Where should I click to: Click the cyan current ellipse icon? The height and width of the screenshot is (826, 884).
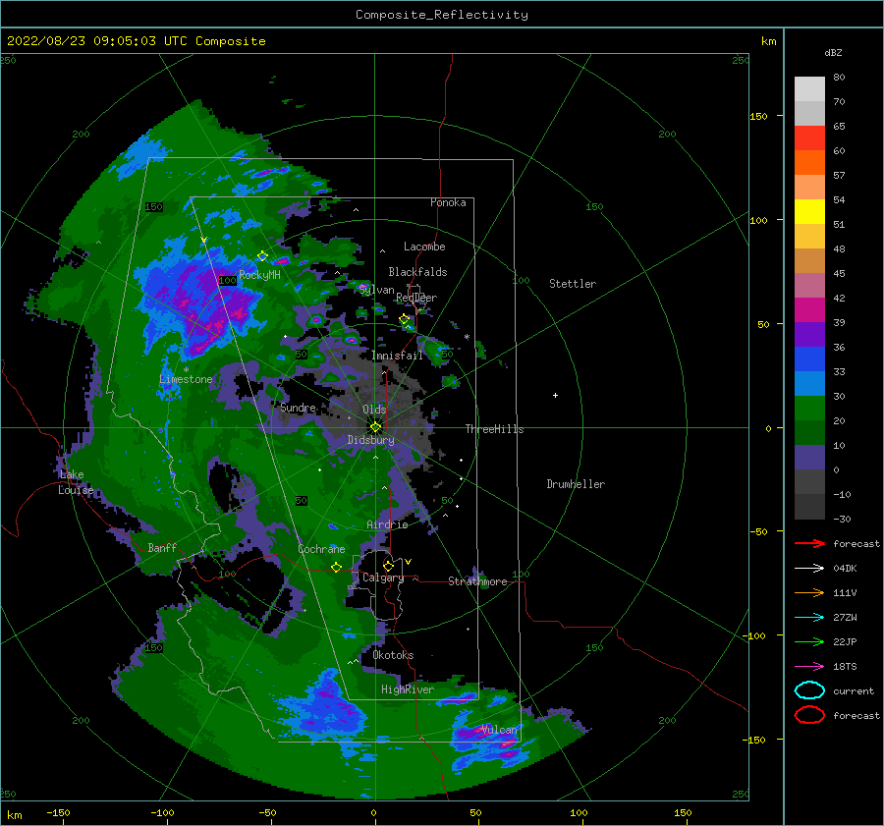coord(809,690)
